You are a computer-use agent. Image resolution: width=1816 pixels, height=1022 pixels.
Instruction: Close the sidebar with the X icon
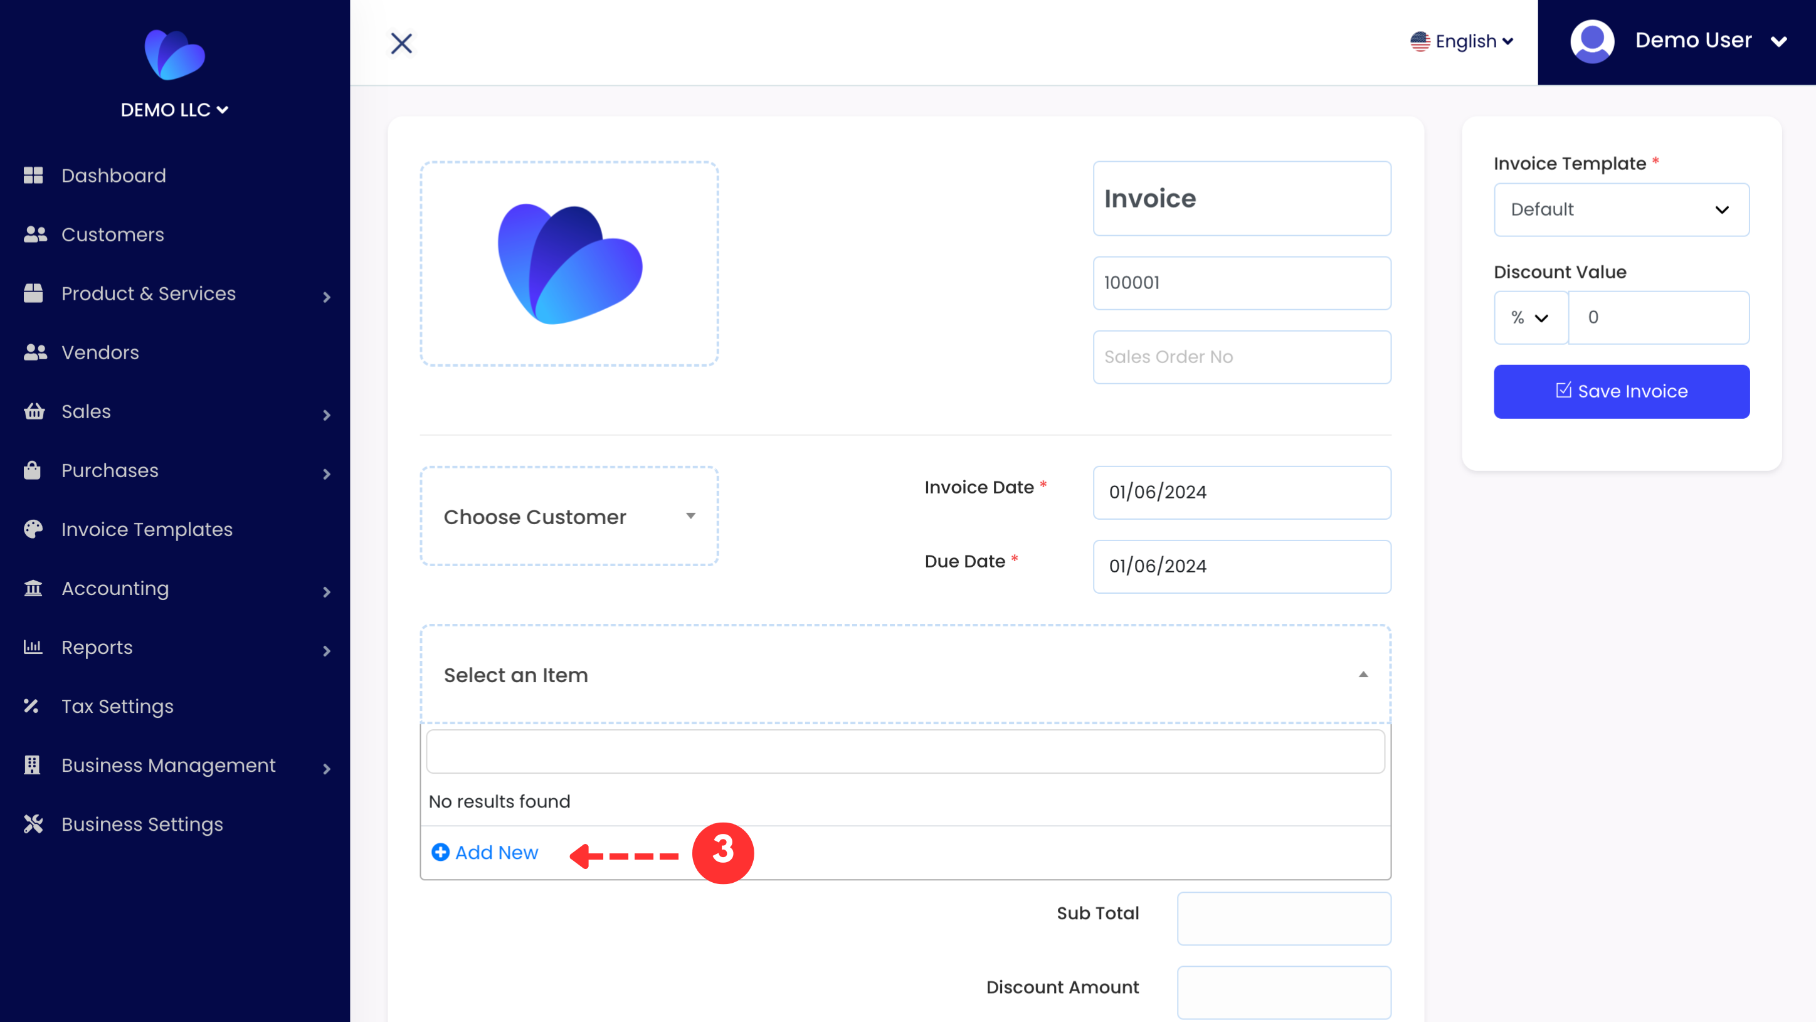(x=401, y=44)
